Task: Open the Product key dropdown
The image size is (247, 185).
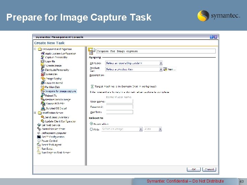Action: point(134,69)
